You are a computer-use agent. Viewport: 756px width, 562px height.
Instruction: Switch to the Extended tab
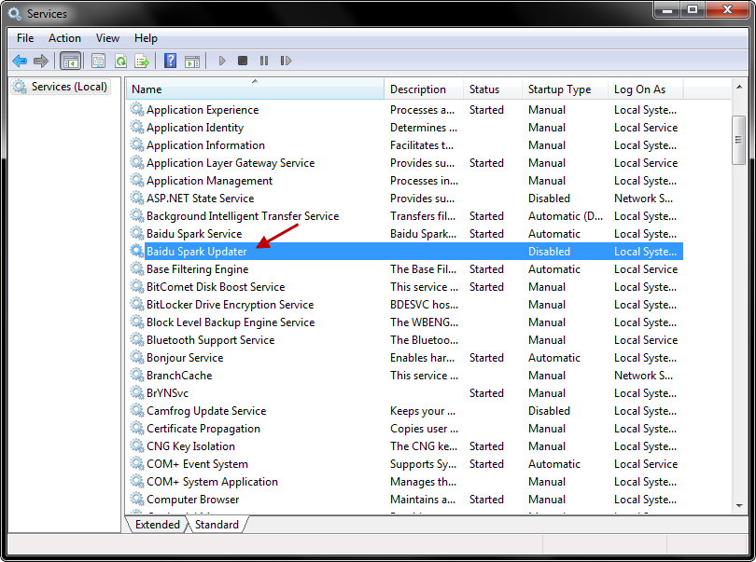tap(157, 525)
